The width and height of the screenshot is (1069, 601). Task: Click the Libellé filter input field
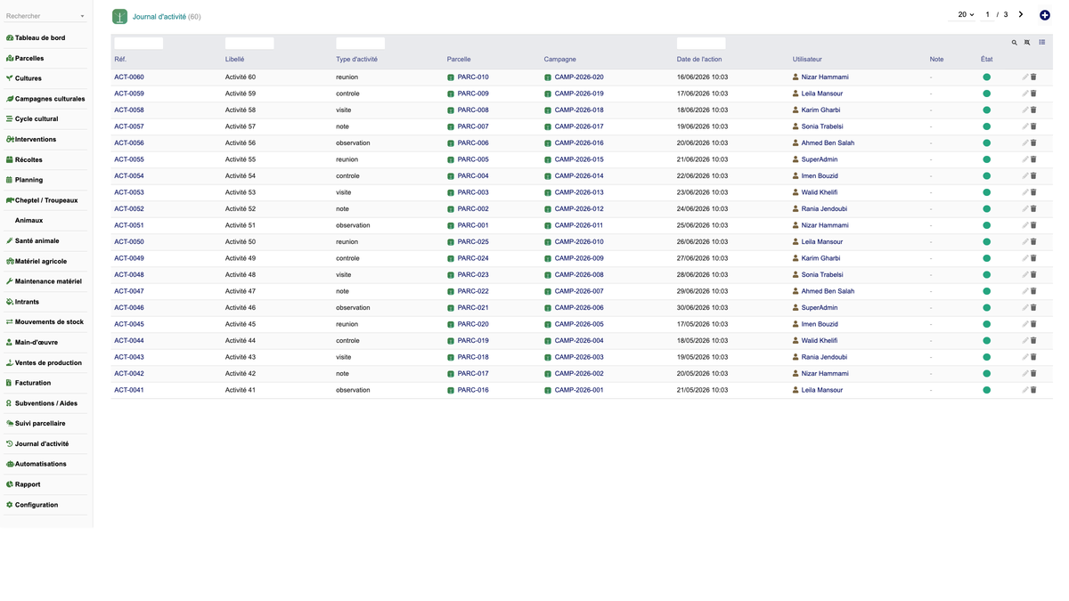[x=249, y=43]
